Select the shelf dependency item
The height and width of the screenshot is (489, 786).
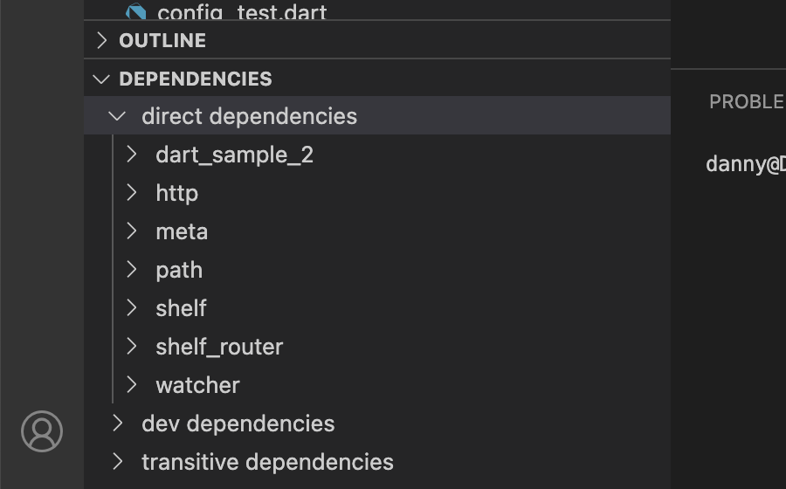coord(181,308)
